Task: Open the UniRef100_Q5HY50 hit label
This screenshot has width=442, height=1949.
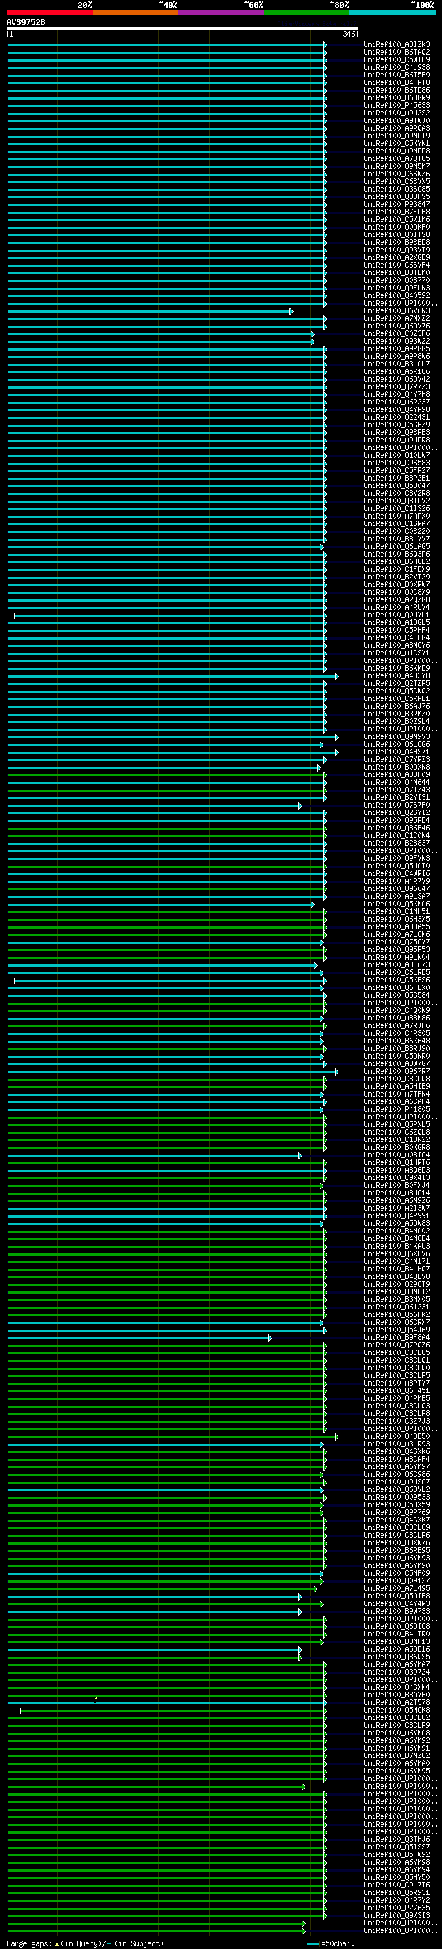Action: point(396,1877)
